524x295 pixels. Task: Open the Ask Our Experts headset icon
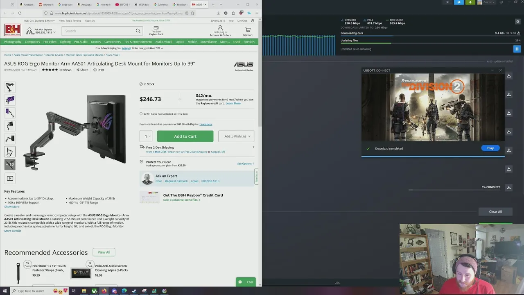click(x=29, y=31)
